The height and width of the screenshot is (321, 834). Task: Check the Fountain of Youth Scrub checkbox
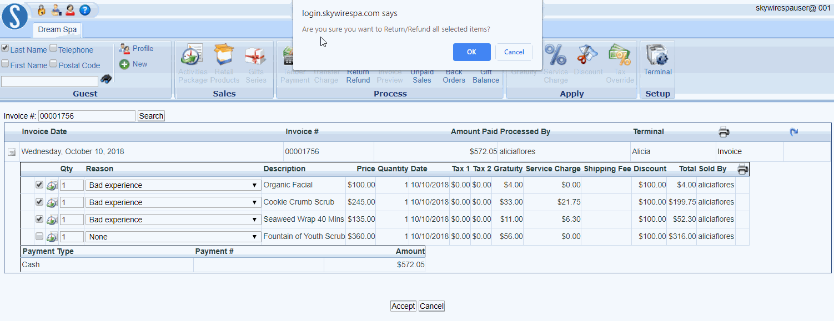[39, 237]
